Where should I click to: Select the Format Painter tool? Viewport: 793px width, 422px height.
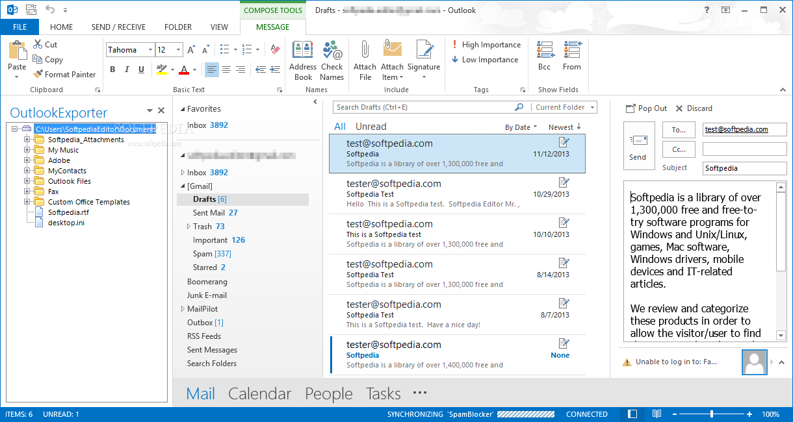coord(64,75)
